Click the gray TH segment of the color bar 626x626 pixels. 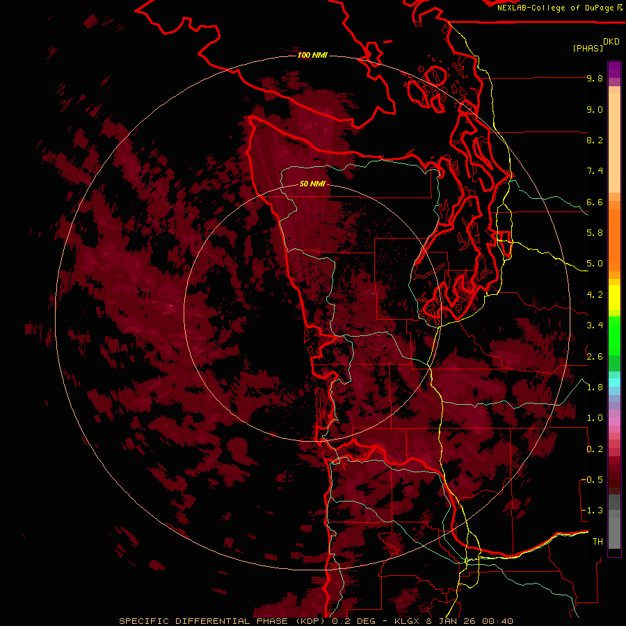point(614,529)
